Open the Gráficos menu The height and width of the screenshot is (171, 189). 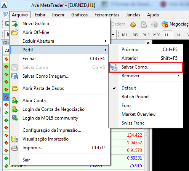(80, 15)
